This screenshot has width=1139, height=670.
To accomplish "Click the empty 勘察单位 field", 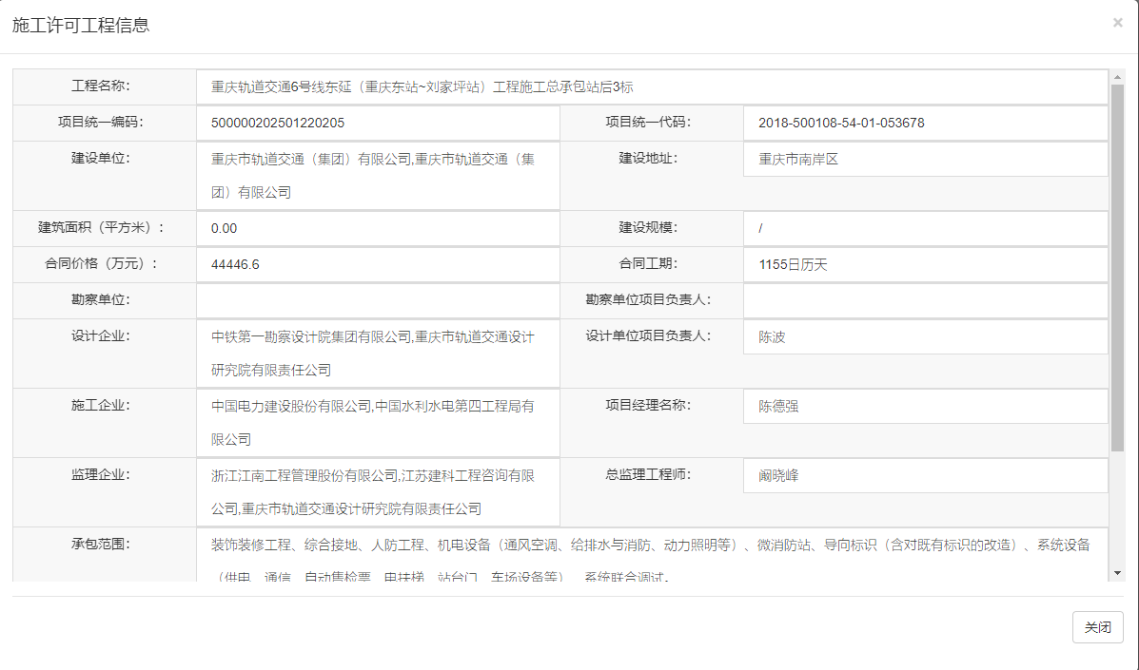I will [x=378, y=301].
